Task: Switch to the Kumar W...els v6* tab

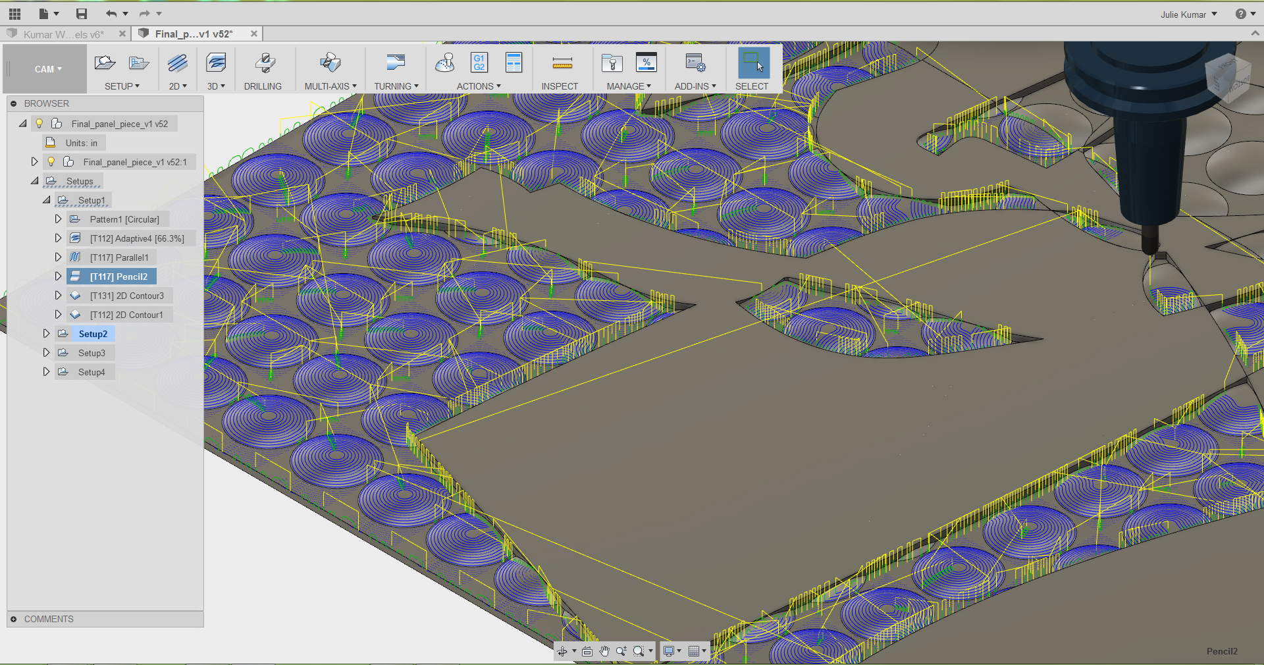Action: 63,34
